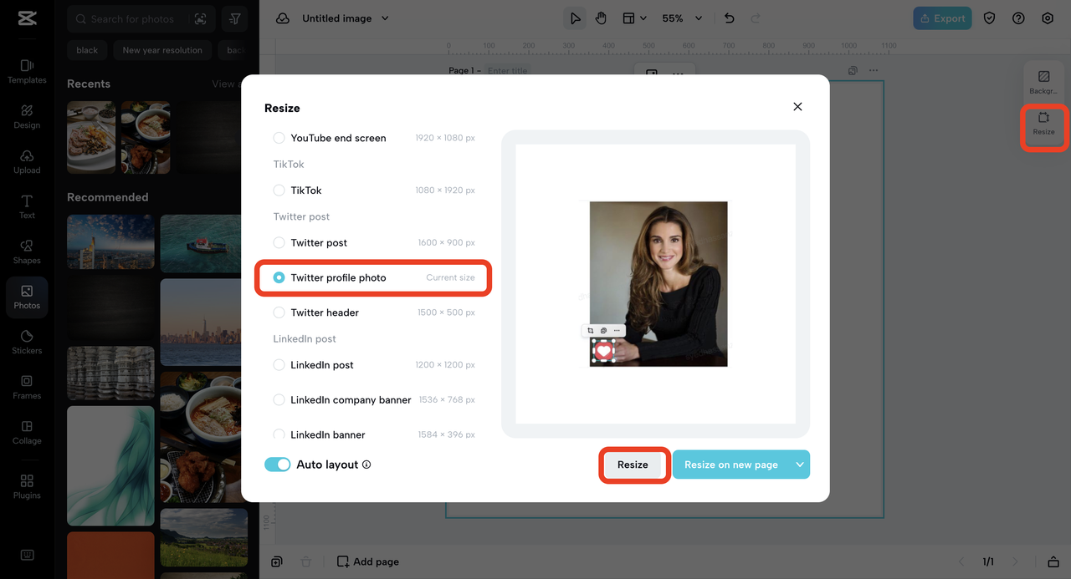Image resolution: width=1071 pixels, height=579 pixels.
Task: Pick the boat on sea recommended photo
Action: (203, 242)
